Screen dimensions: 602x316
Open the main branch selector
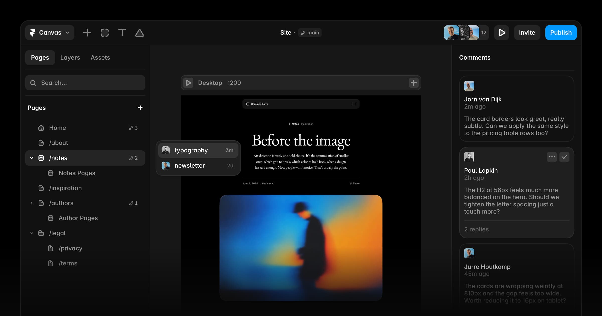click(310, 33)
